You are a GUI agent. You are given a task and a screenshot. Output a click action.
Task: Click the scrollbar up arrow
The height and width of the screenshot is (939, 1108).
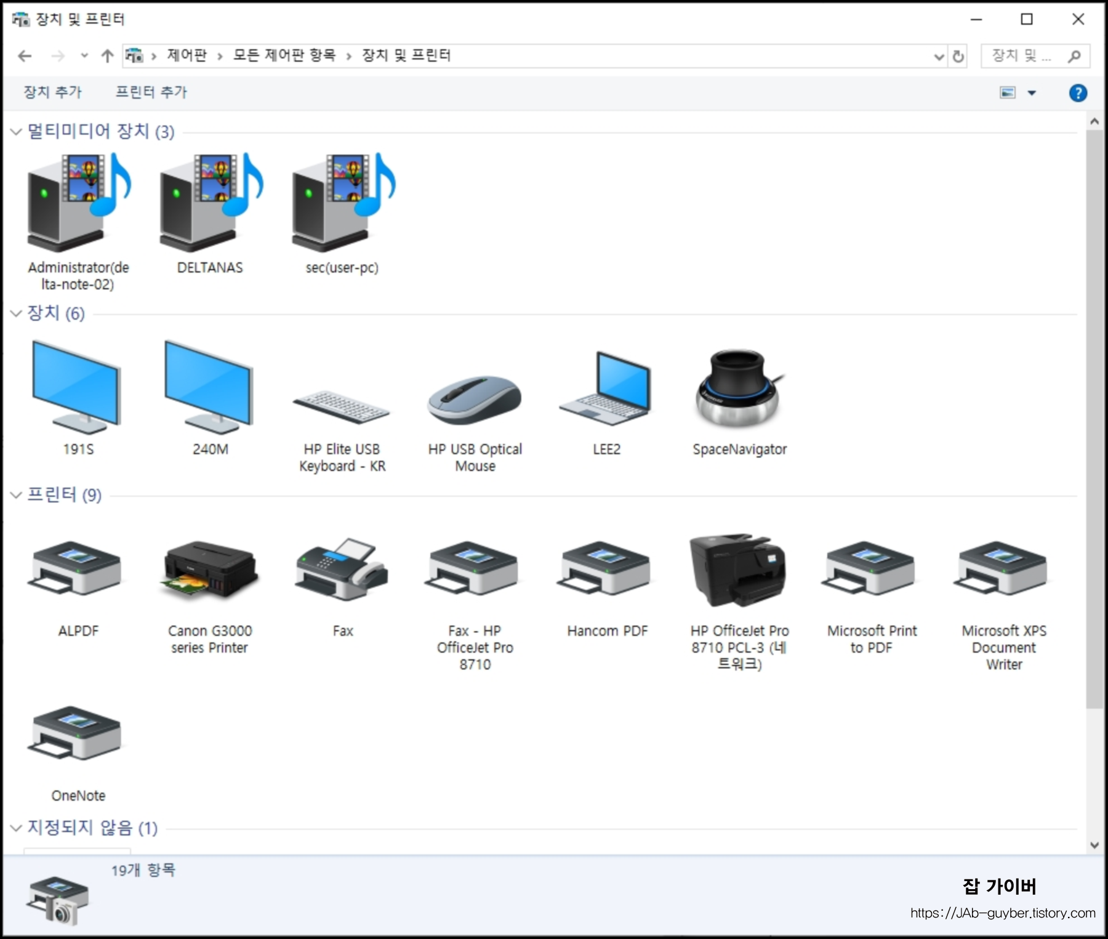coord(1094,122)
